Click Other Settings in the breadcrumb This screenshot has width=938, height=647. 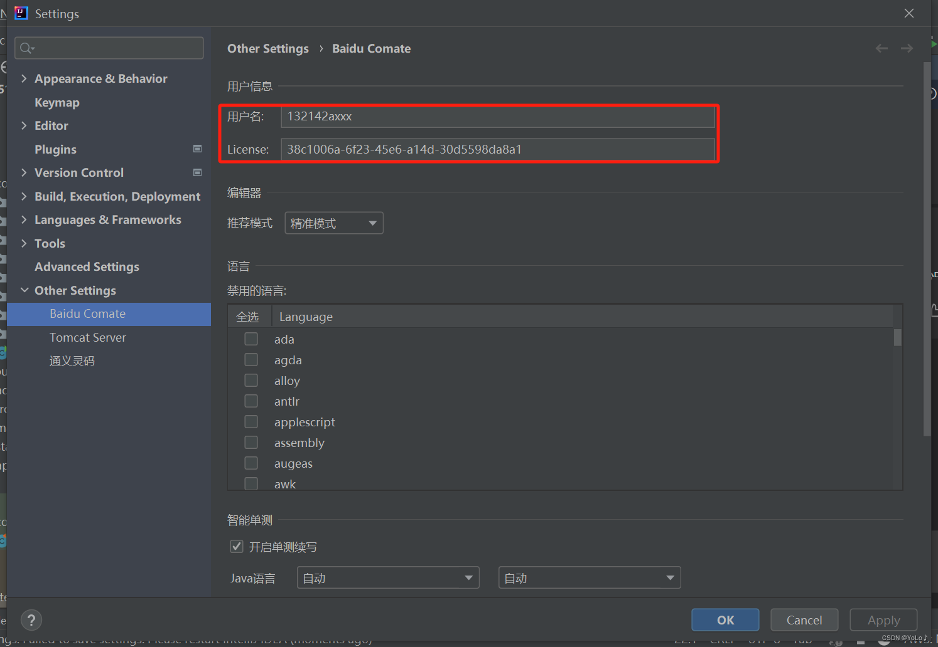pyautogui.click(x=268, y=48)
